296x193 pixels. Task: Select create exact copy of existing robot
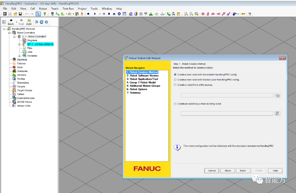175,104
